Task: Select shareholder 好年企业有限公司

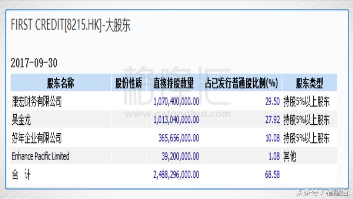Action: click(x=37, y=138)
